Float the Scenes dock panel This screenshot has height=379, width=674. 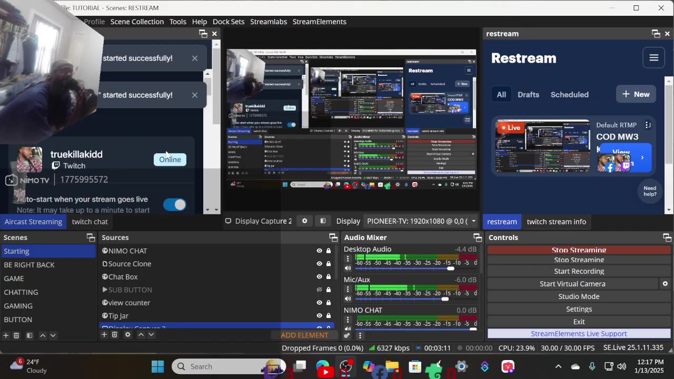[91, 237]
